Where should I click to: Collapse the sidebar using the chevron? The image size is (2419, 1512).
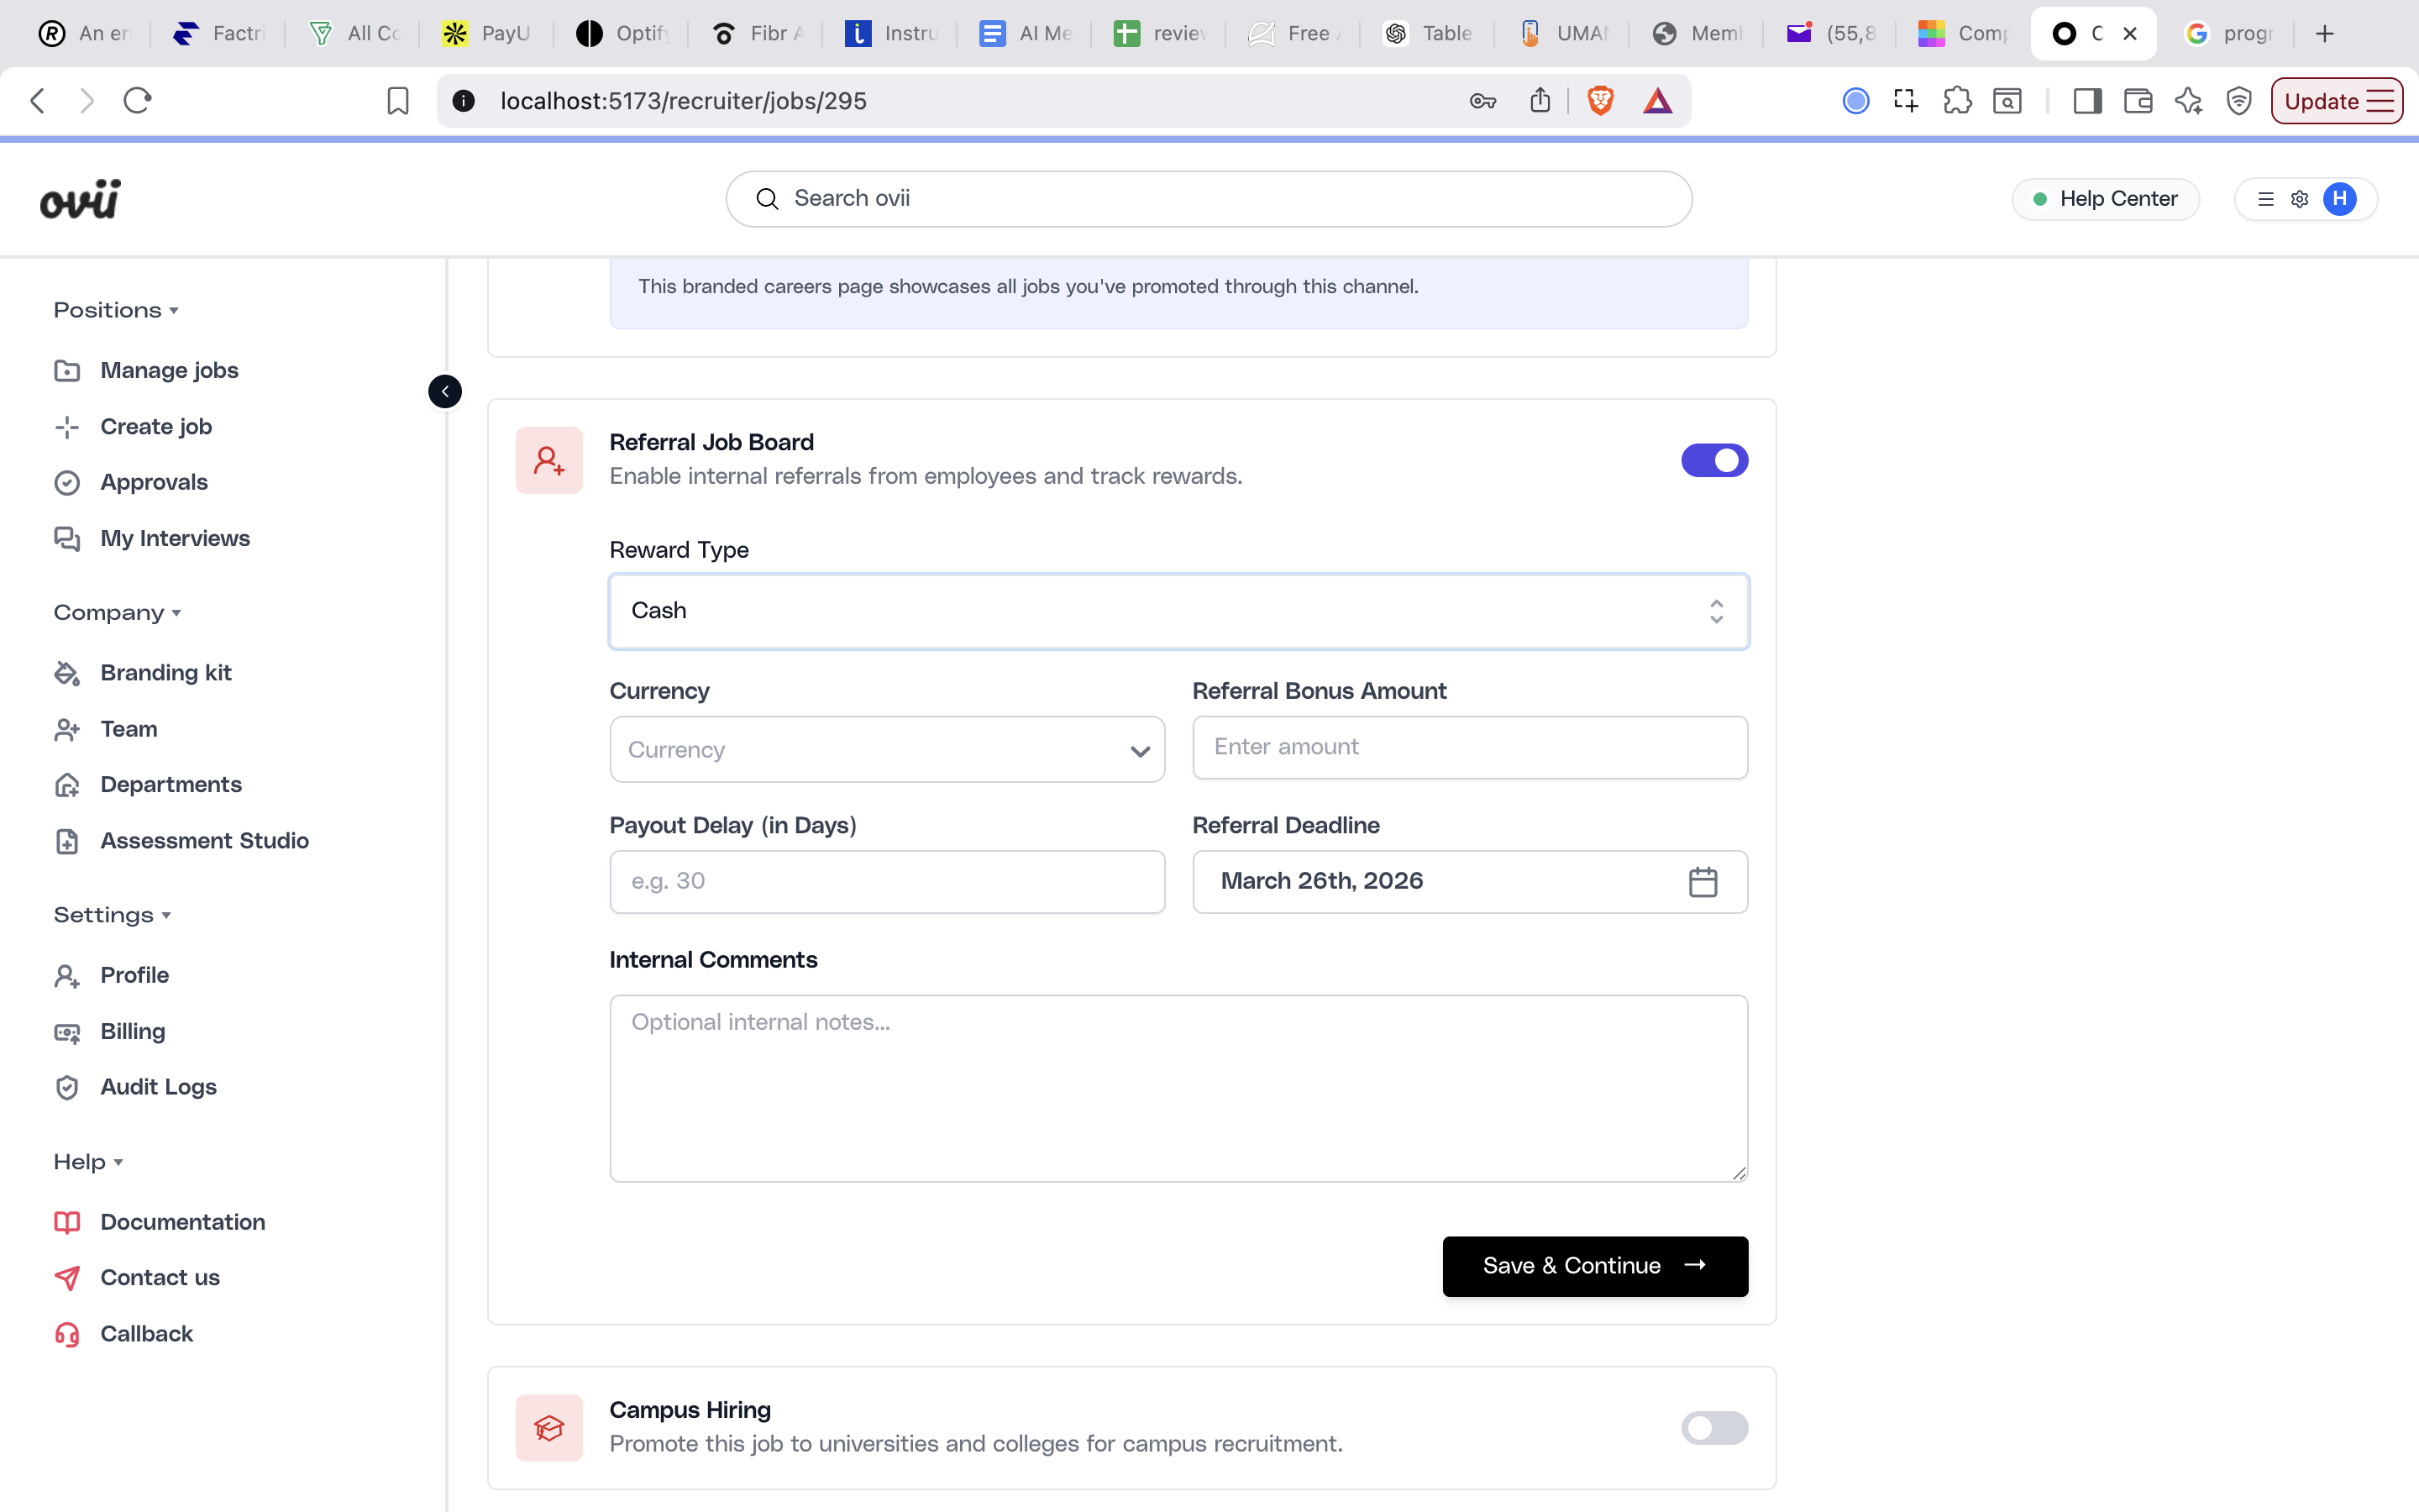pos(445,391)
